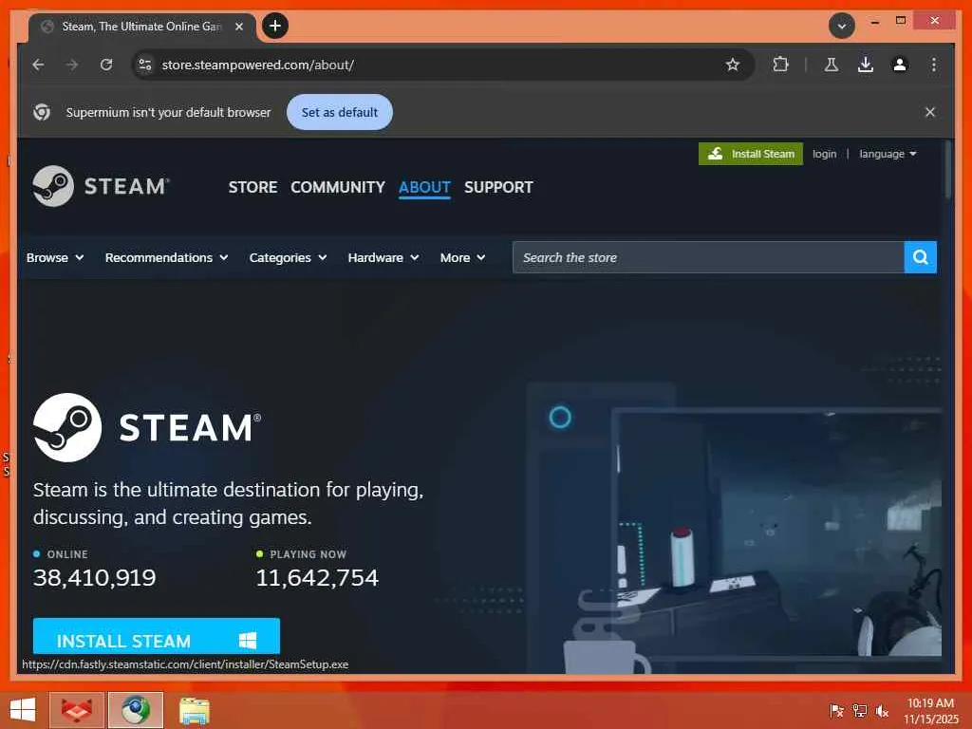Show browser downloads
972x729 pixels.
tap(866, 65)
